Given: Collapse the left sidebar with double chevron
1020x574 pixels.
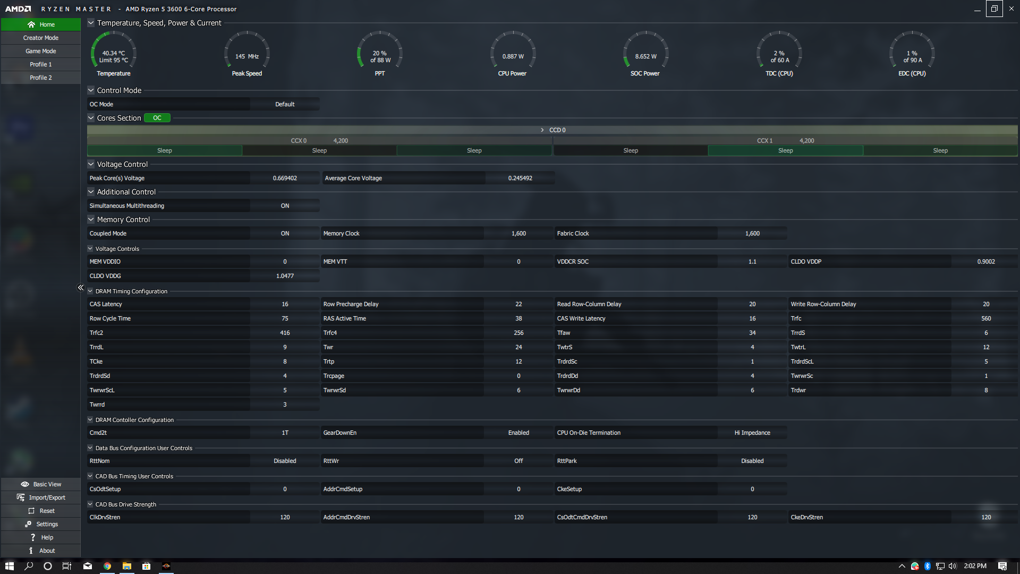Looking at the screenshot, I should 81,288.
